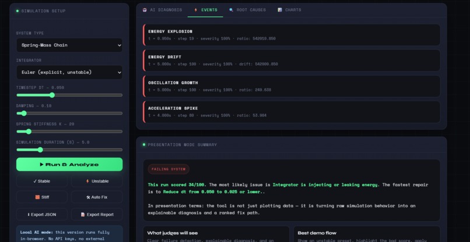
Task: Click the 'Timestep DT – 0.050' label
Action: [40, 88]
